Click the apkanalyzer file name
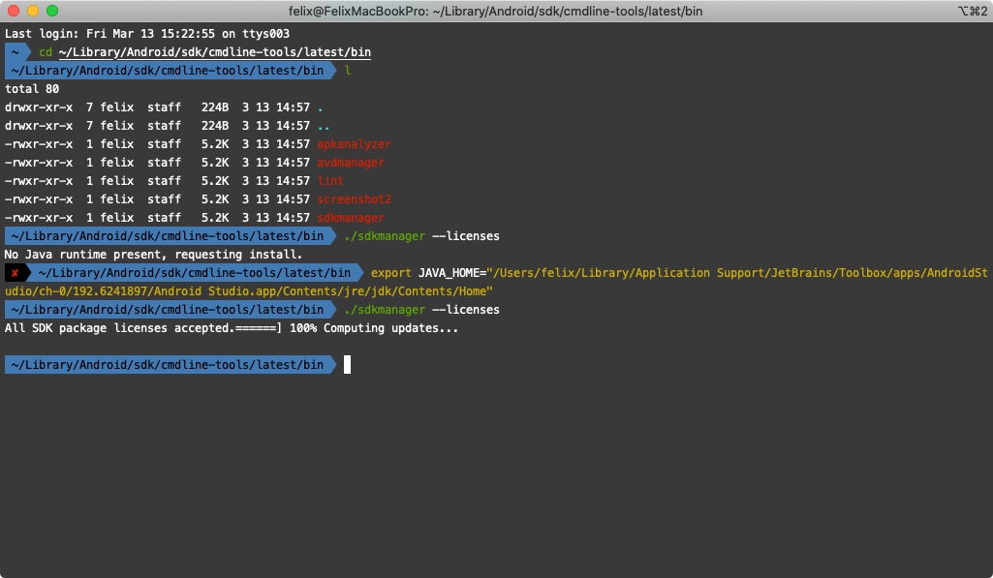The height and width of the screenshot is (578, 993). [x=354, y=144]
